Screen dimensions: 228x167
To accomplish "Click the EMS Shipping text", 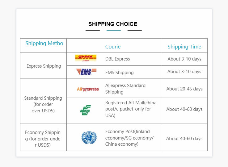I will pyautogui.click(x=119, y=72).
